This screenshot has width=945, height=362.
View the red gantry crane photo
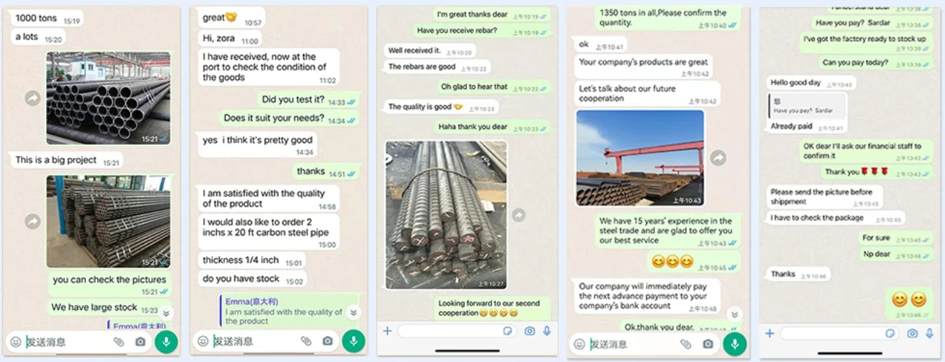coord(640,158)
